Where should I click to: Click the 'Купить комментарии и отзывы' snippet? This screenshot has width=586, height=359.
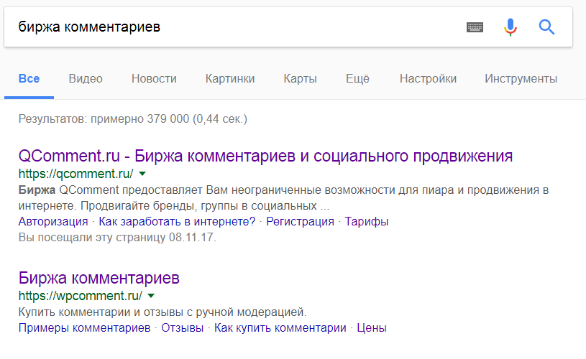coord(162,312)
